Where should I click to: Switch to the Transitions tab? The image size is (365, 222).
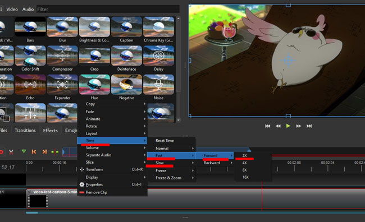click(25, 130)
